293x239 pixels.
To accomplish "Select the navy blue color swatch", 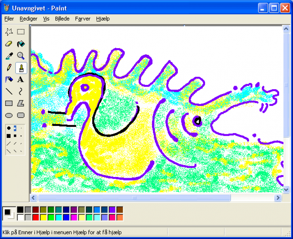I will [x=66, y=210].
